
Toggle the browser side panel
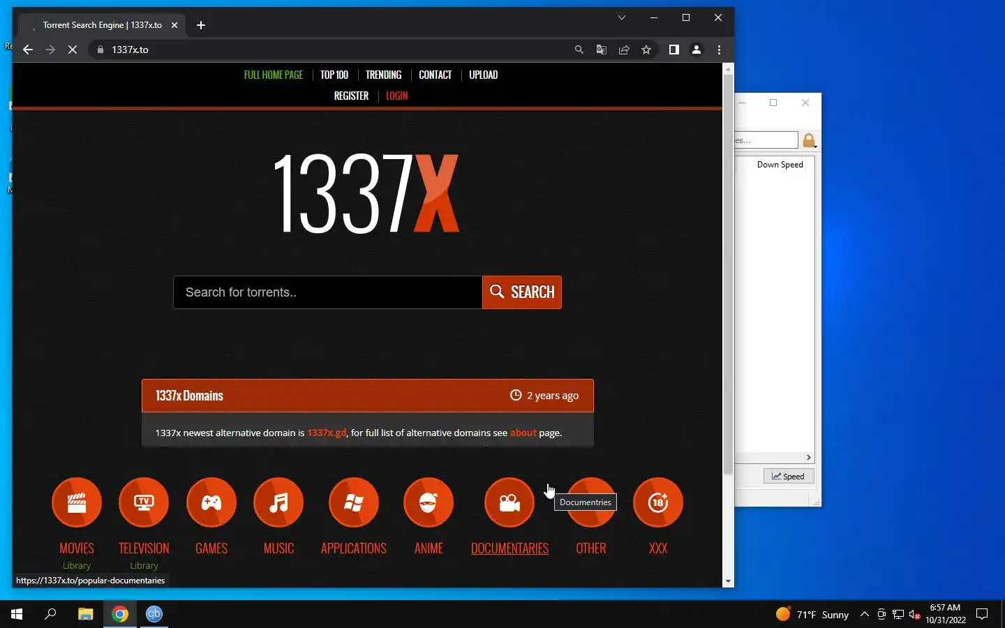673,50
